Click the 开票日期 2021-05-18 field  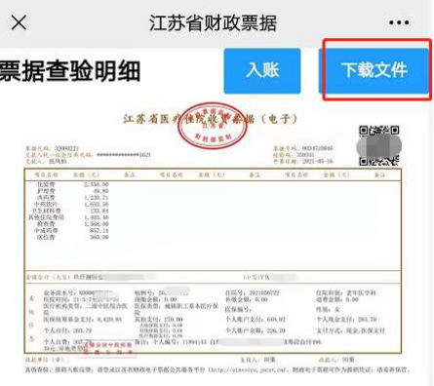(303, 162)
